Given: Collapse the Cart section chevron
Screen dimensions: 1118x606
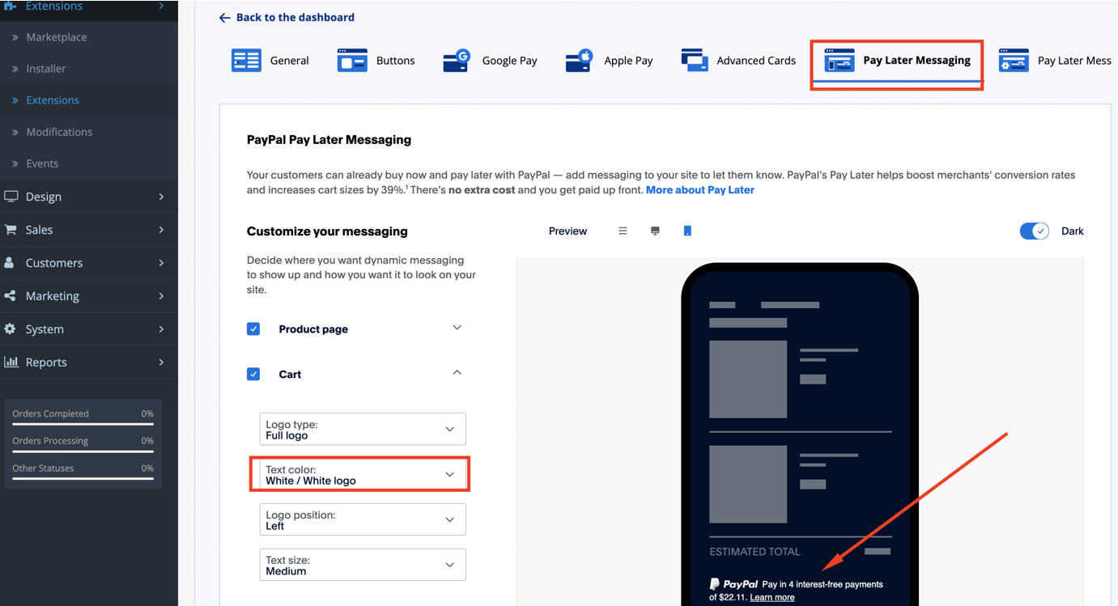Looking at the screenshot, I should click(457, 373).
